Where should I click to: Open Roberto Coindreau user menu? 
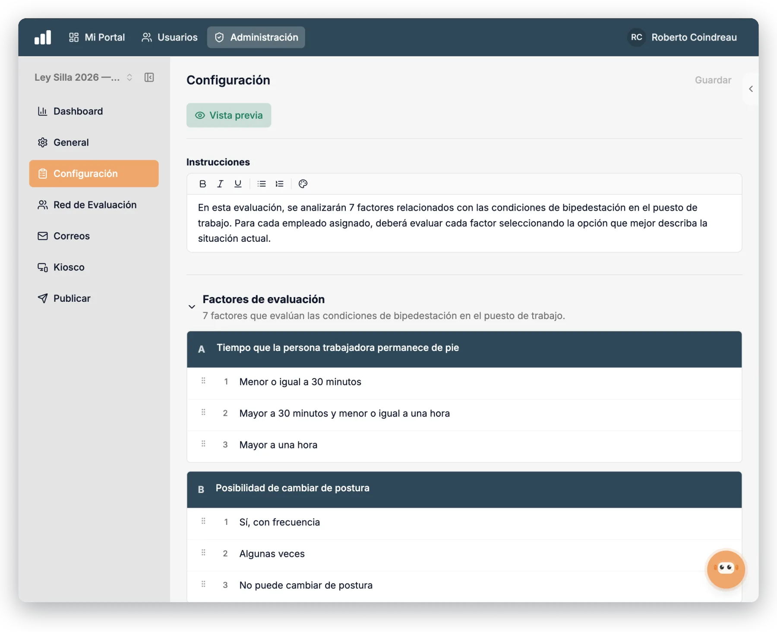click(682, 37)
